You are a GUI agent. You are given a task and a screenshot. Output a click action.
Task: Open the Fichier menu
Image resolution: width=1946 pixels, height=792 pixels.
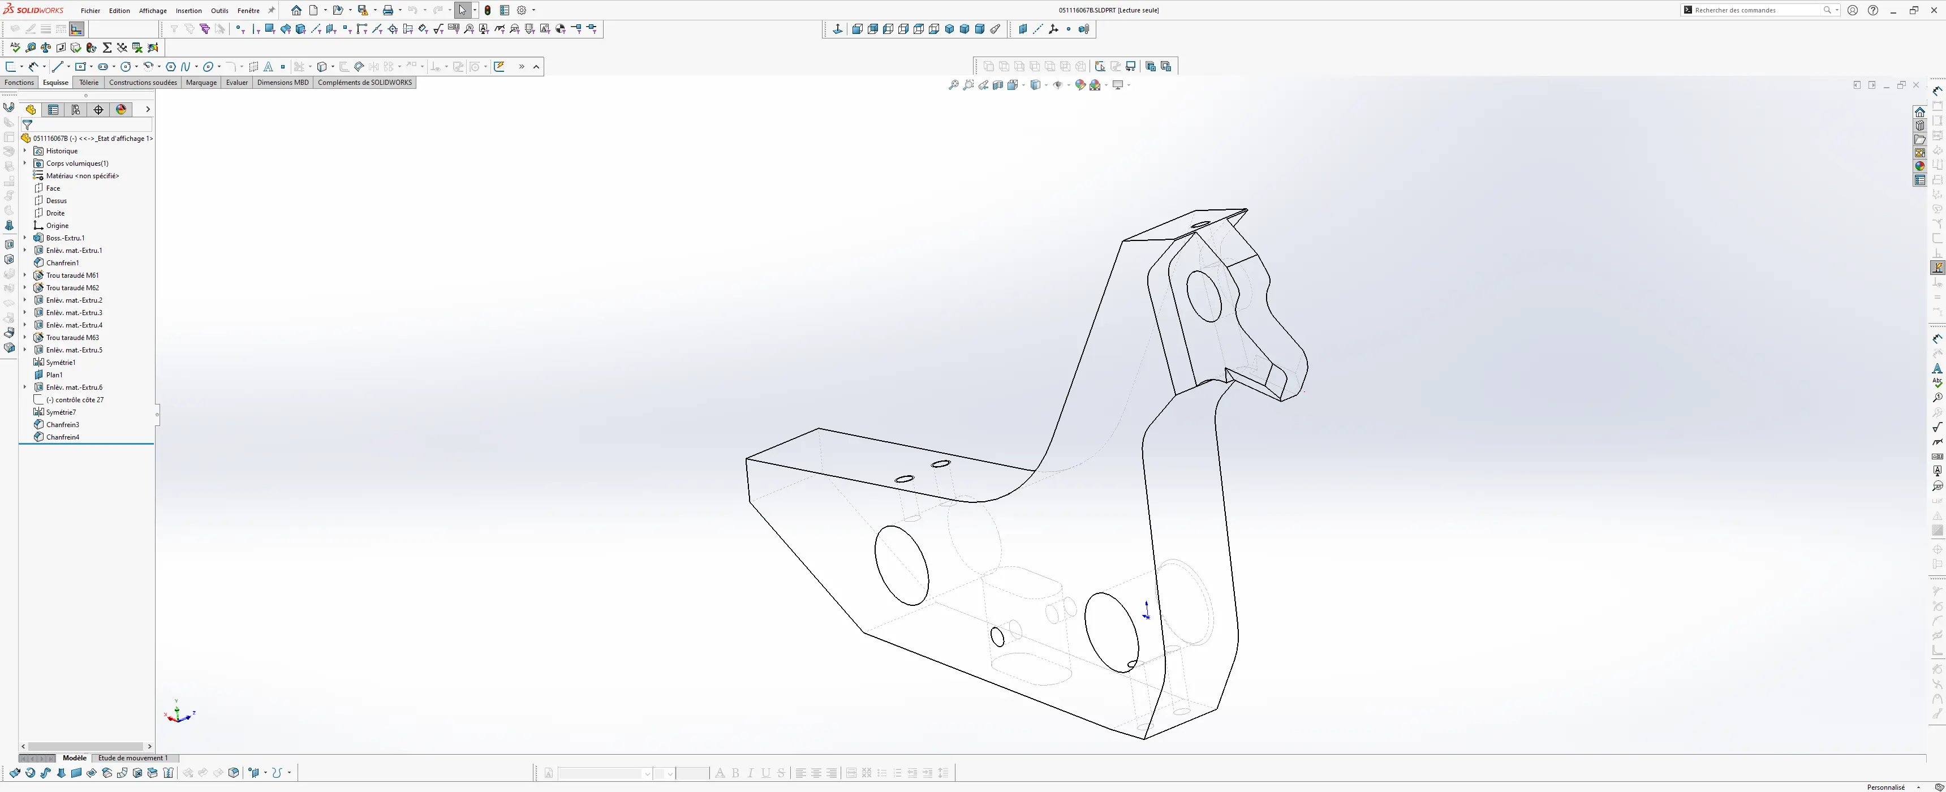coord(91,11)
